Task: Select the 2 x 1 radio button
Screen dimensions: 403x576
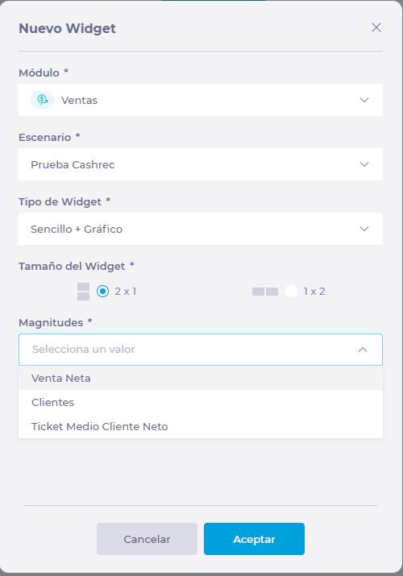Action: click(102, 292)
